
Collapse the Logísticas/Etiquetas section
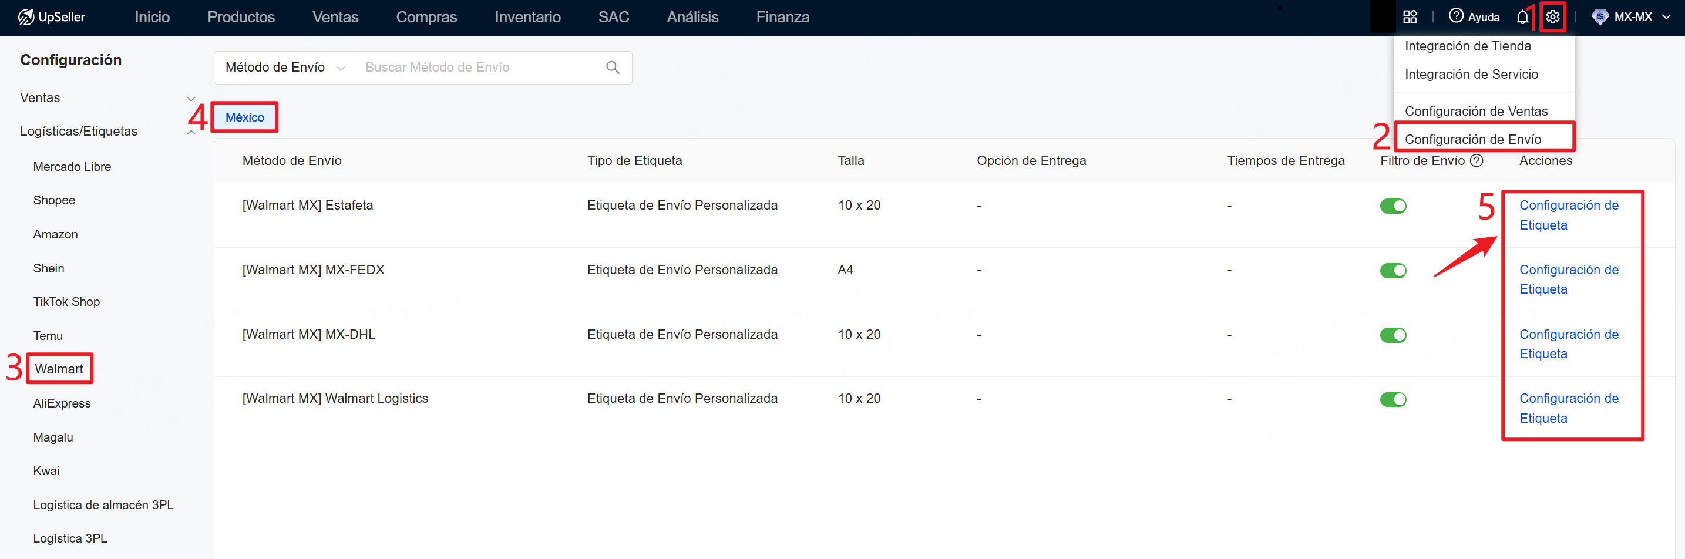coord(191,132)
